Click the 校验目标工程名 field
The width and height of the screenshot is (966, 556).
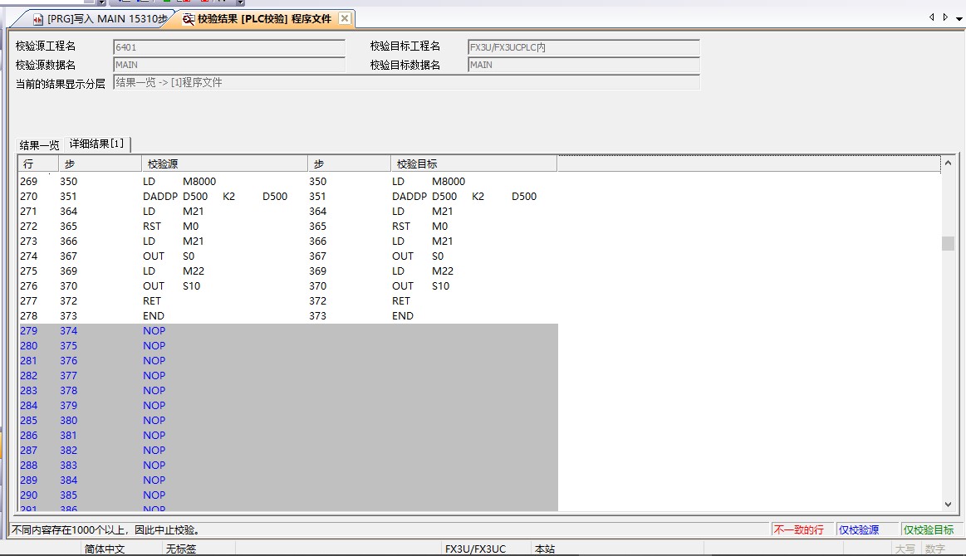tap(583, 47)
